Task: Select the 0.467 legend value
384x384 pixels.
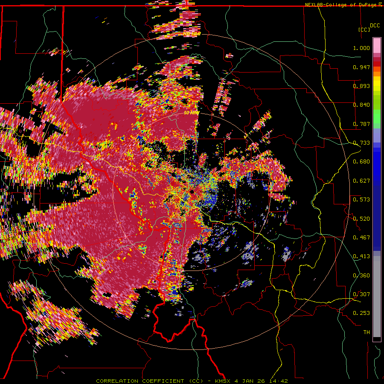Action: click(361, 238)
